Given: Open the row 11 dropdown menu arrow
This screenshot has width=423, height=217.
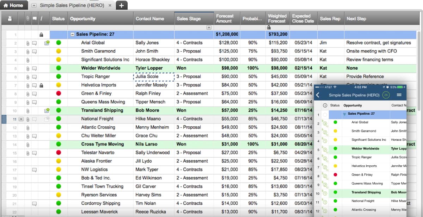Looking at the screenshot, I should (x=21, y=119).
